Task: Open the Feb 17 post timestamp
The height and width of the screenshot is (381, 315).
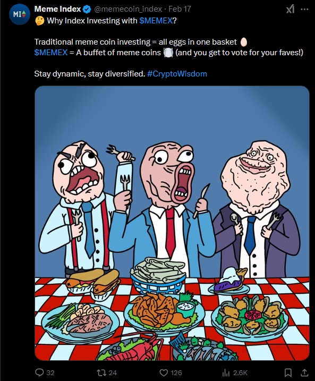Action: (180, 9)
